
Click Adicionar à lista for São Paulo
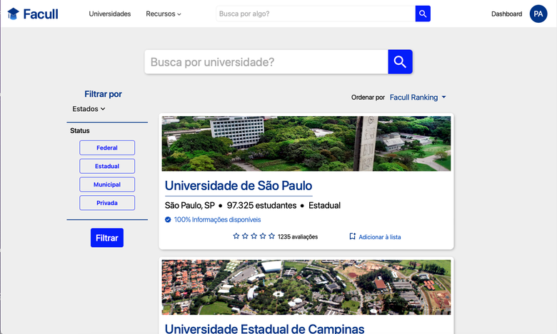point(380,237)
